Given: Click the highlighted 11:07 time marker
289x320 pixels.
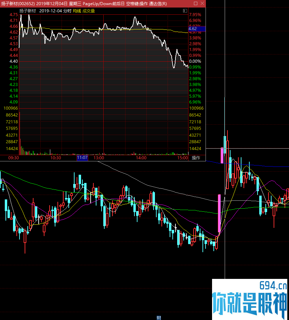Looking at the screenshot, I should pos(82,158).
